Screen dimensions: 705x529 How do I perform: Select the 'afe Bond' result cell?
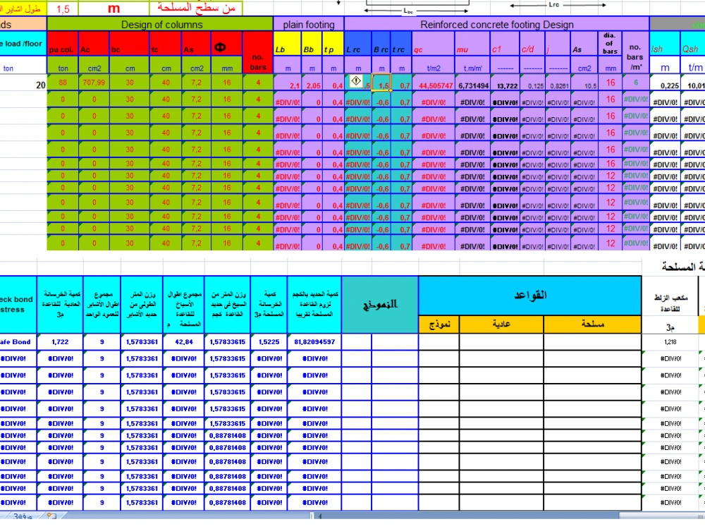point(18,342)
